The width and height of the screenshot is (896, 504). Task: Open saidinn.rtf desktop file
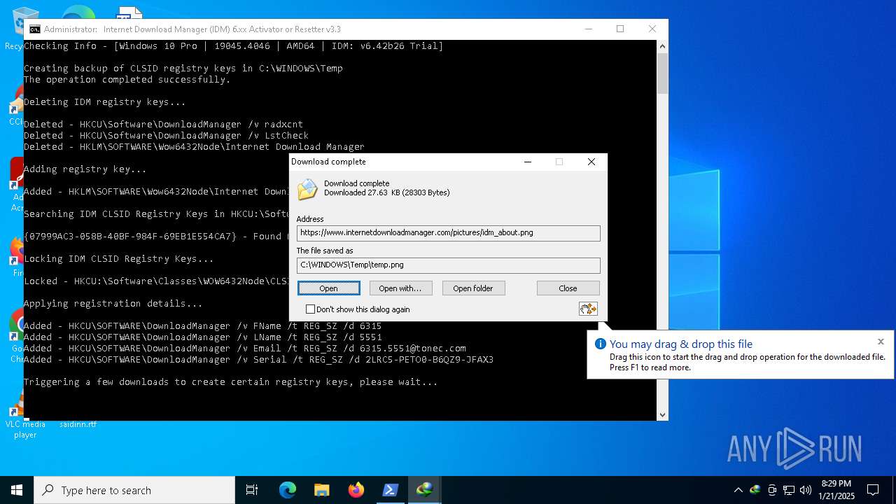point(78,424)
